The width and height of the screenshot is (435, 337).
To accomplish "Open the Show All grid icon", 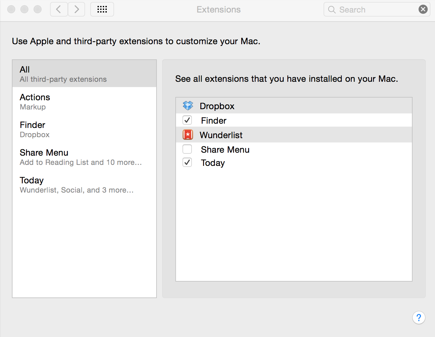I will click(102, 9).
